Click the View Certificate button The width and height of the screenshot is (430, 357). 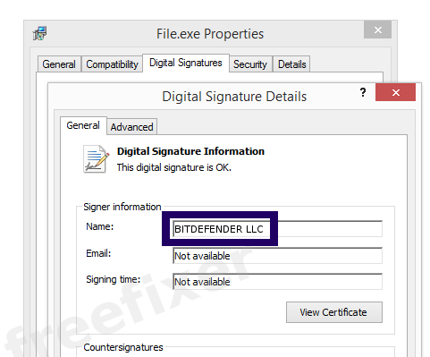coord(334,312)
